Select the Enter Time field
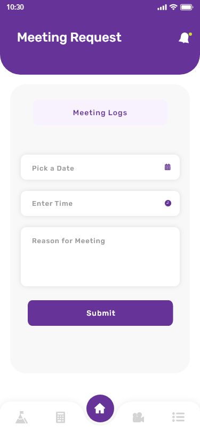The image size is (200, 433). point(100,203)
